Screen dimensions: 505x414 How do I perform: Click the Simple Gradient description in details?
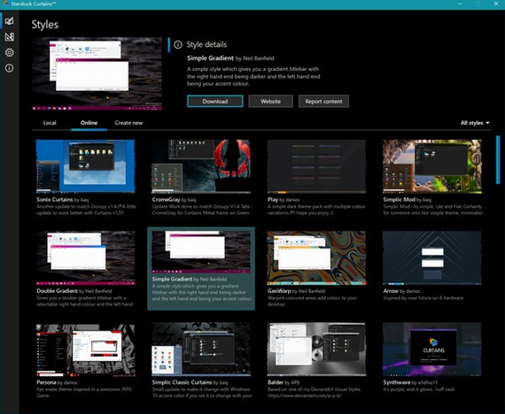pos(253,76)
